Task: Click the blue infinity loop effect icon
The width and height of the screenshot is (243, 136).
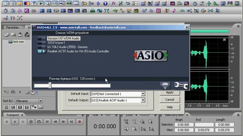Action: tap(99, 11)
